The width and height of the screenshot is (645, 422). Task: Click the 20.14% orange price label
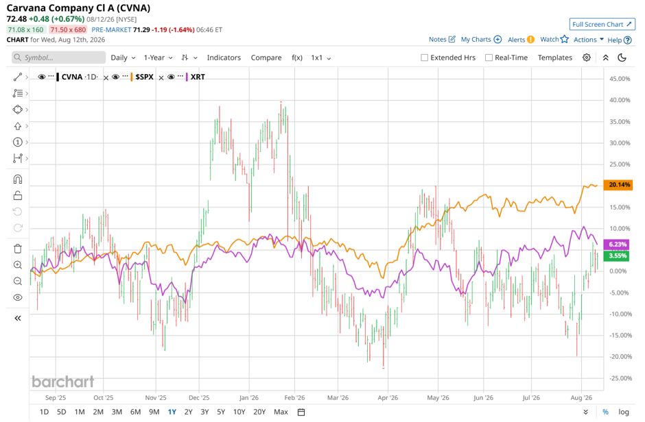pos(618,185)
